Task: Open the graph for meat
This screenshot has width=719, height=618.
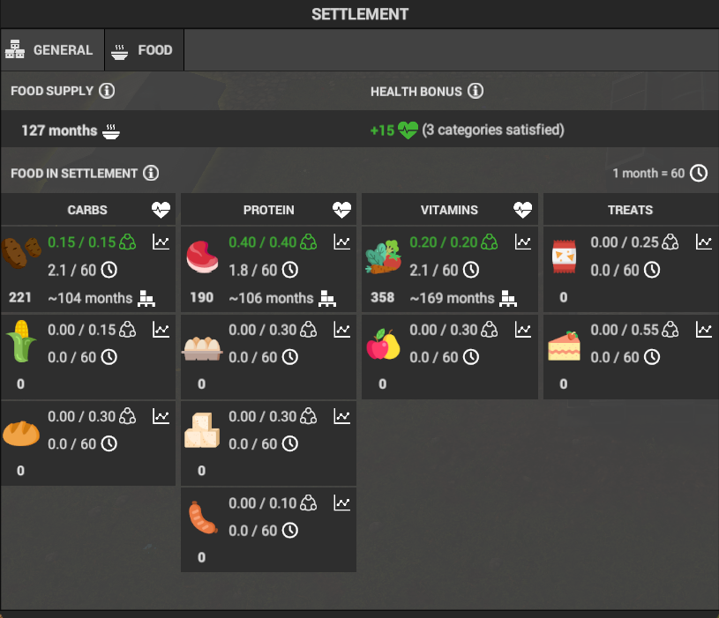Action: click(x=342, y=242)
